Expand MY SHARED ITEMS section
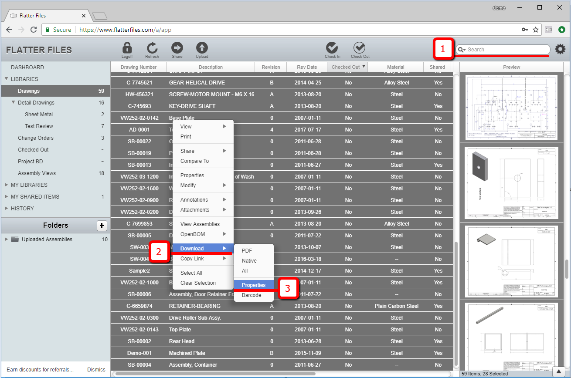This screenshot has width=571, height=378. (x=7, y=197)
